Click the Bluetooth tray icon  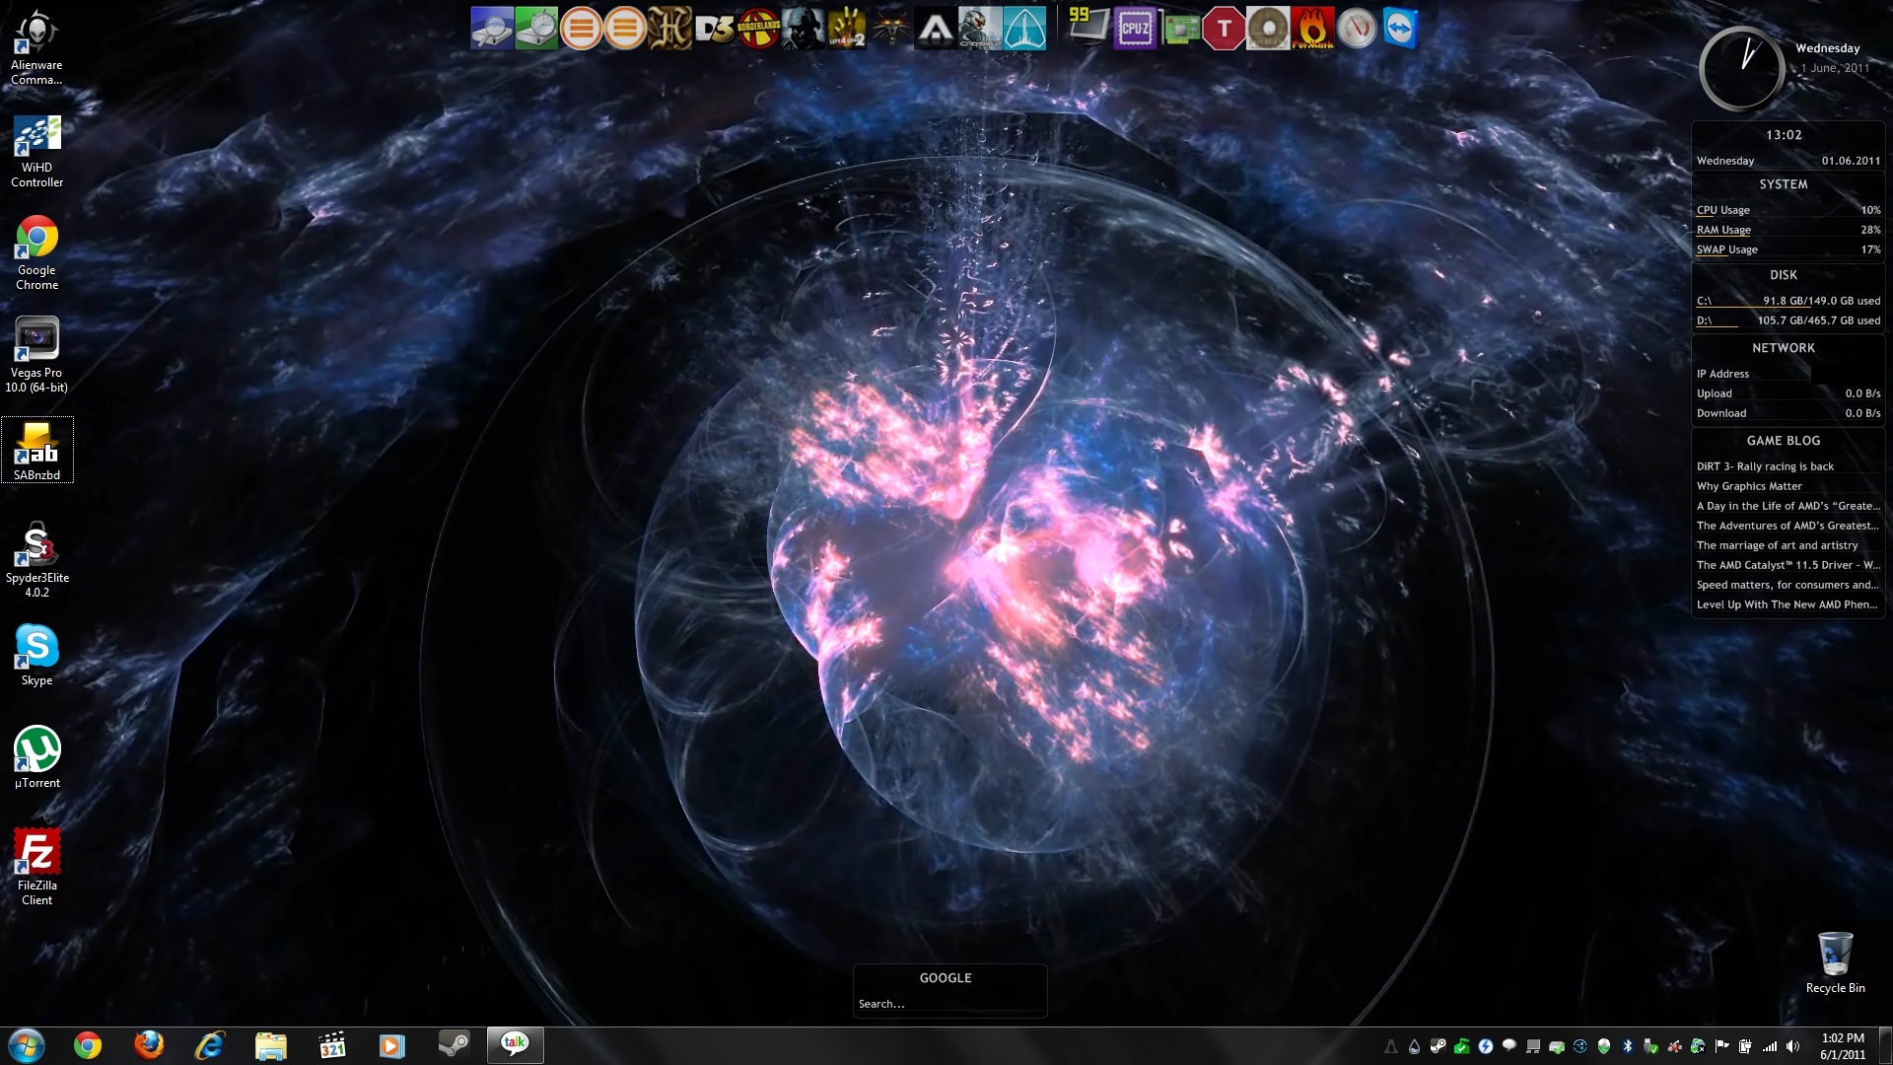pyautogui.click(x=1628, y=1046)
